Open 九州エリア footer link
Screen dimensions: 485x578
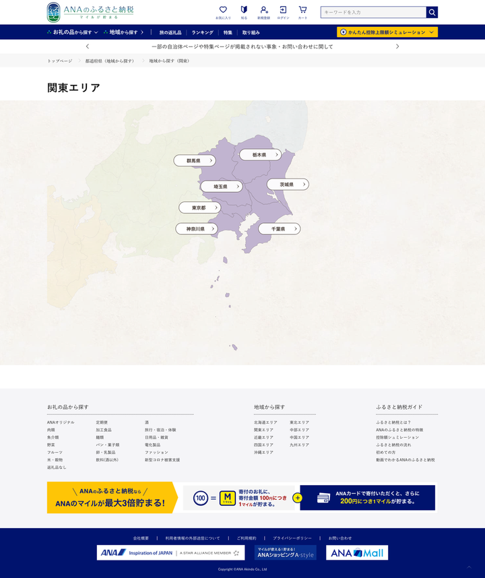click(x=299, y=445)
